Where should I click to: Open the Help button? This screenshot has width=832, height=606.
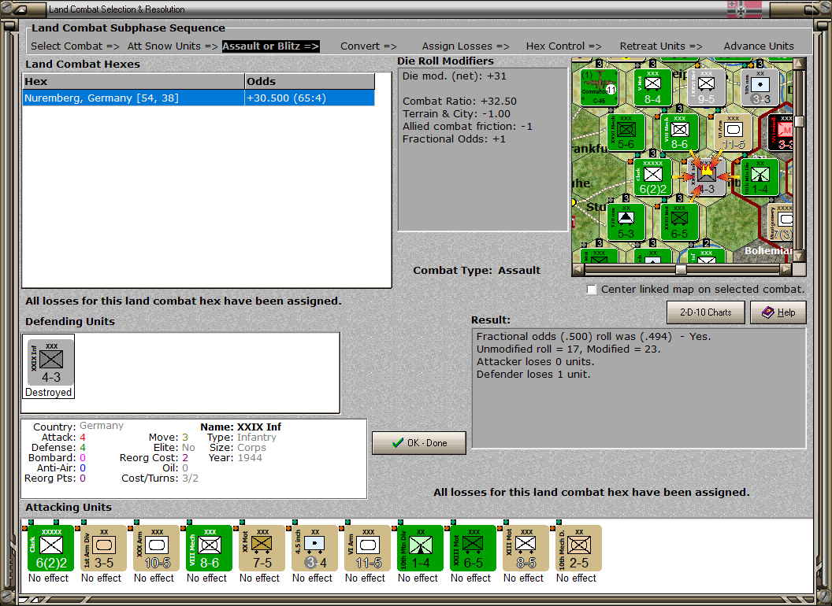[x=778, y=312]
